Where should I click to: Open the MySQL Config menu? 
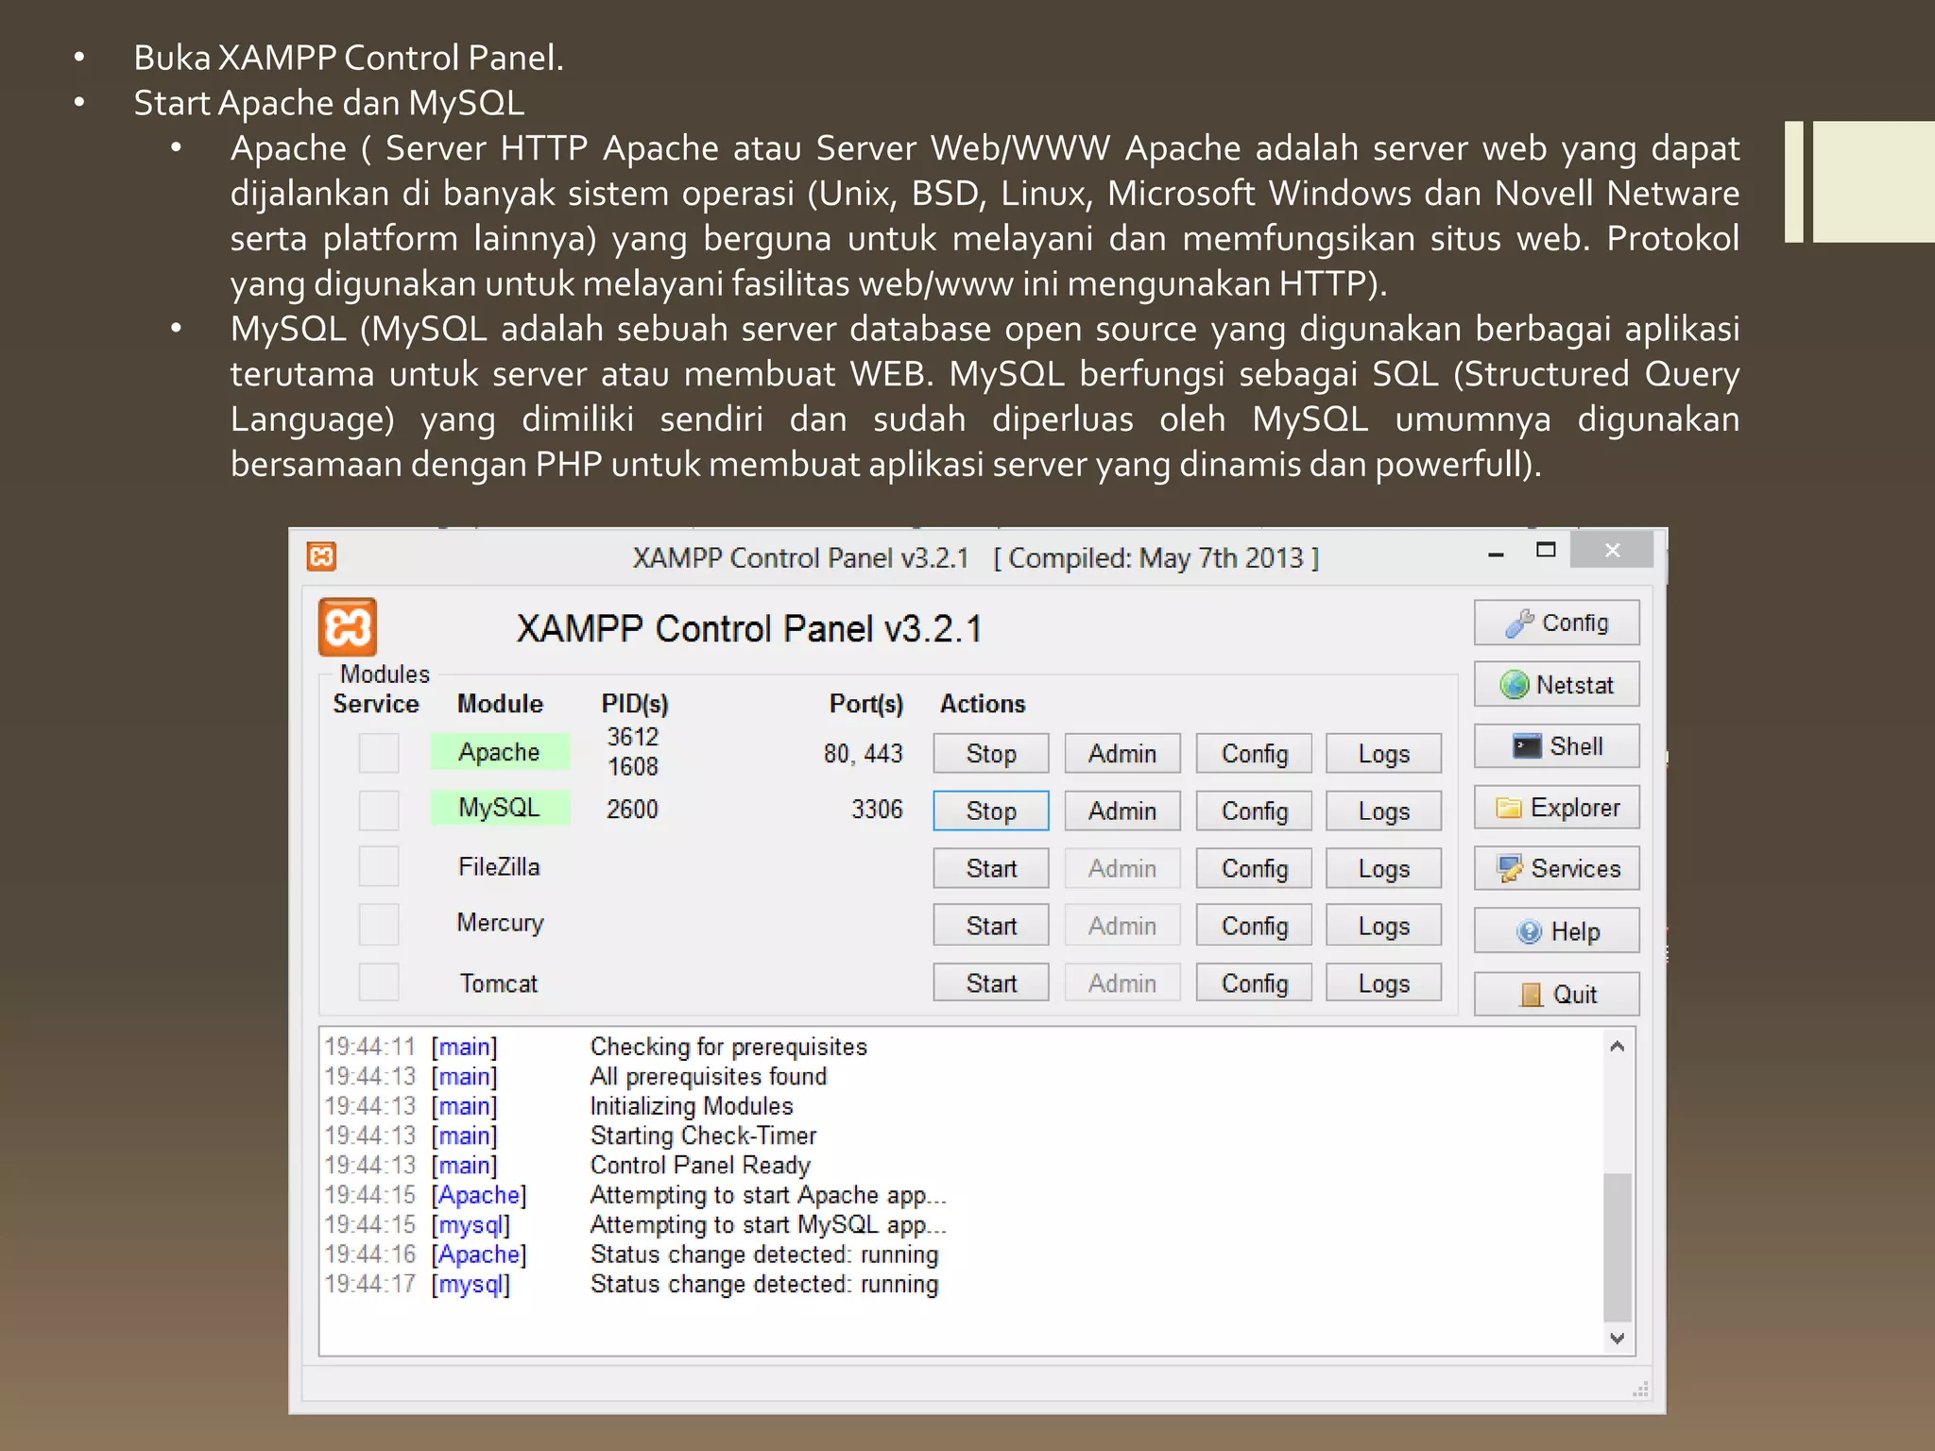pyautogui.click(x=1254, y=811)
